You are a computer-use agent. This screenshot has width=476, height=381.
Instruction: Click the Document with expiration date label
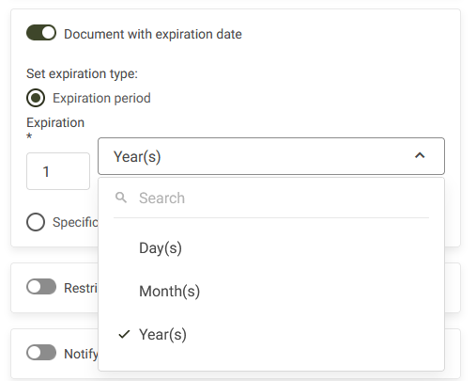[x=153, y=34]
